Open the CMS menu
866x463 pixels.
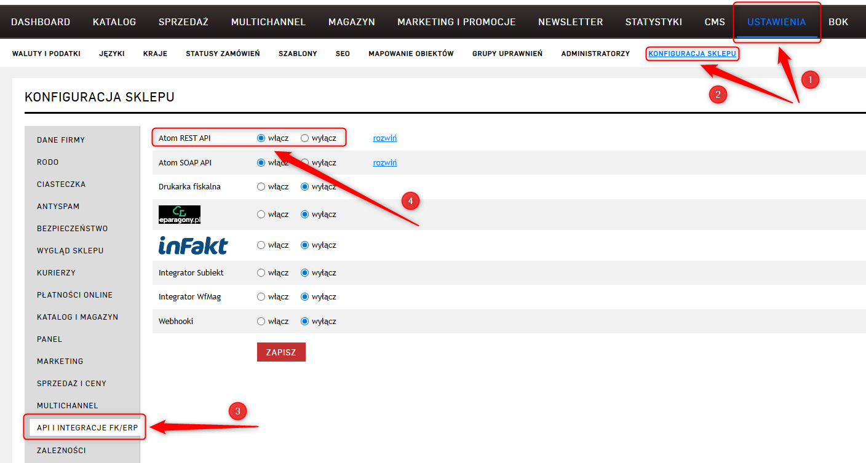(x=715, y=22)
